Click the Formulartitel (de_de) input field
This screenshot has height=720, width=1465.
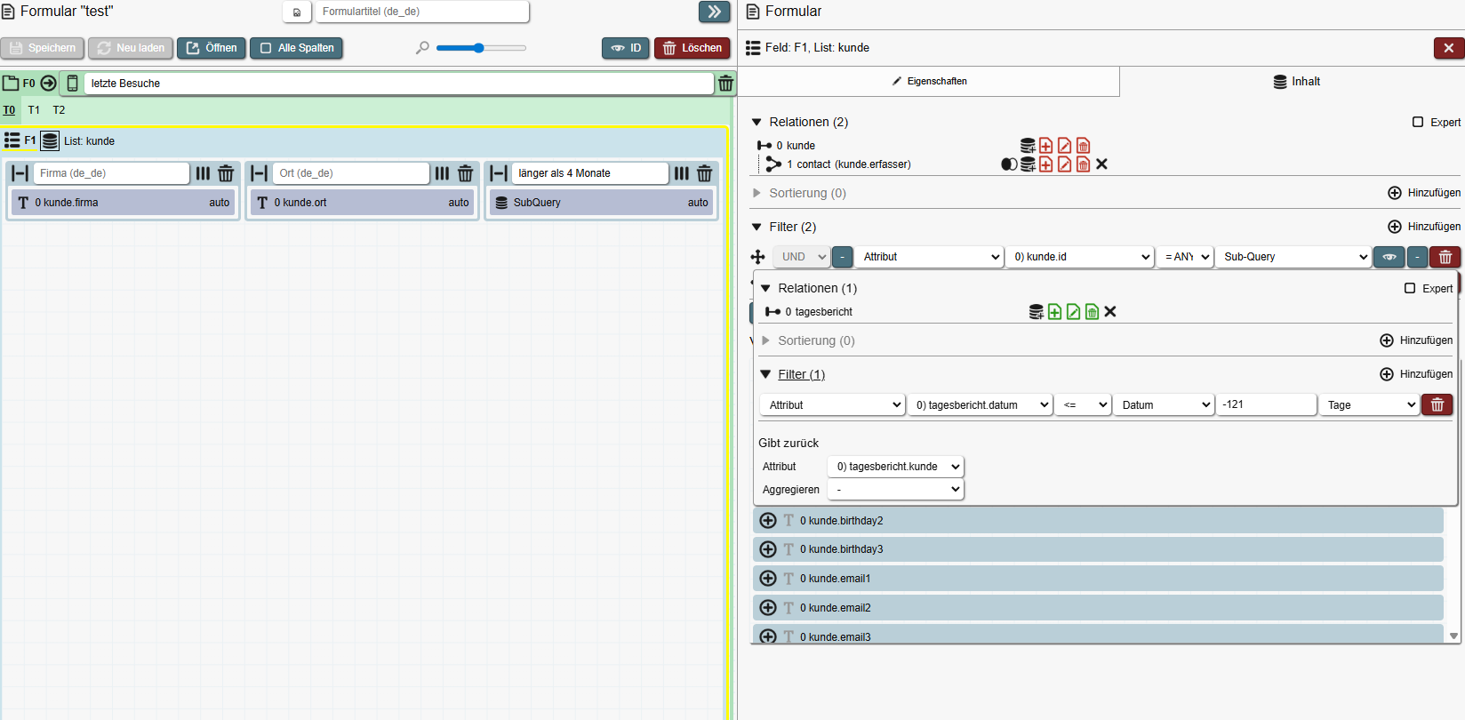click(x=422, y=12)
